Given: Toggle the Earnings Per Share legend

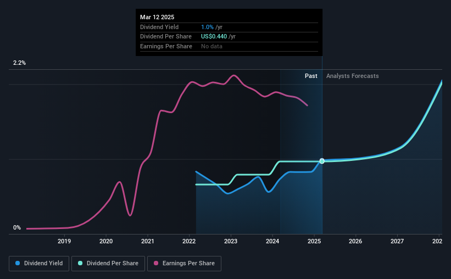Looking at the screenshot, I should point(184,264).
